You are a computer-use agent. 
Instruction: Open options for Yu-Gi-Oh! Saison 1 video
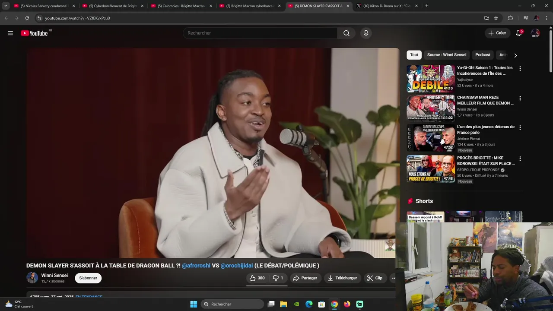pos(520,69)
